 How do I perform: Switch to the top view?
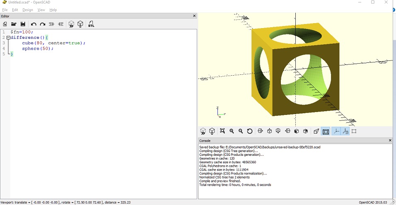270,131
